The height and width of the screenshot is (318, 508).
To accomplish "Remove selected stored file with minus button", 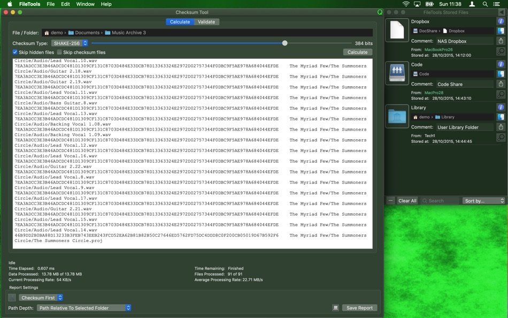I will point(390,201).
